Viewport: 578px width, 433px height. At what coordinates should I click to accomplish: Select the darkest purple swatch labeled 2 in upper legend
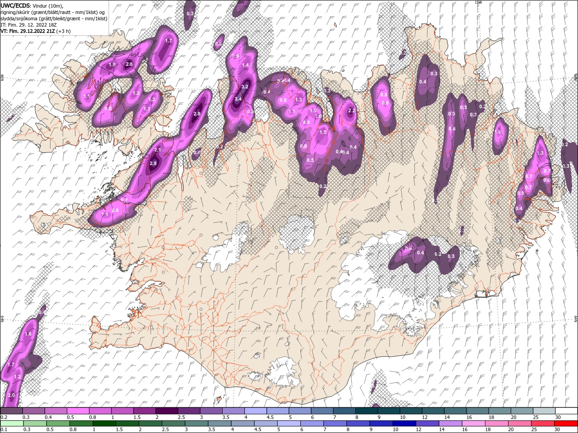166,411
